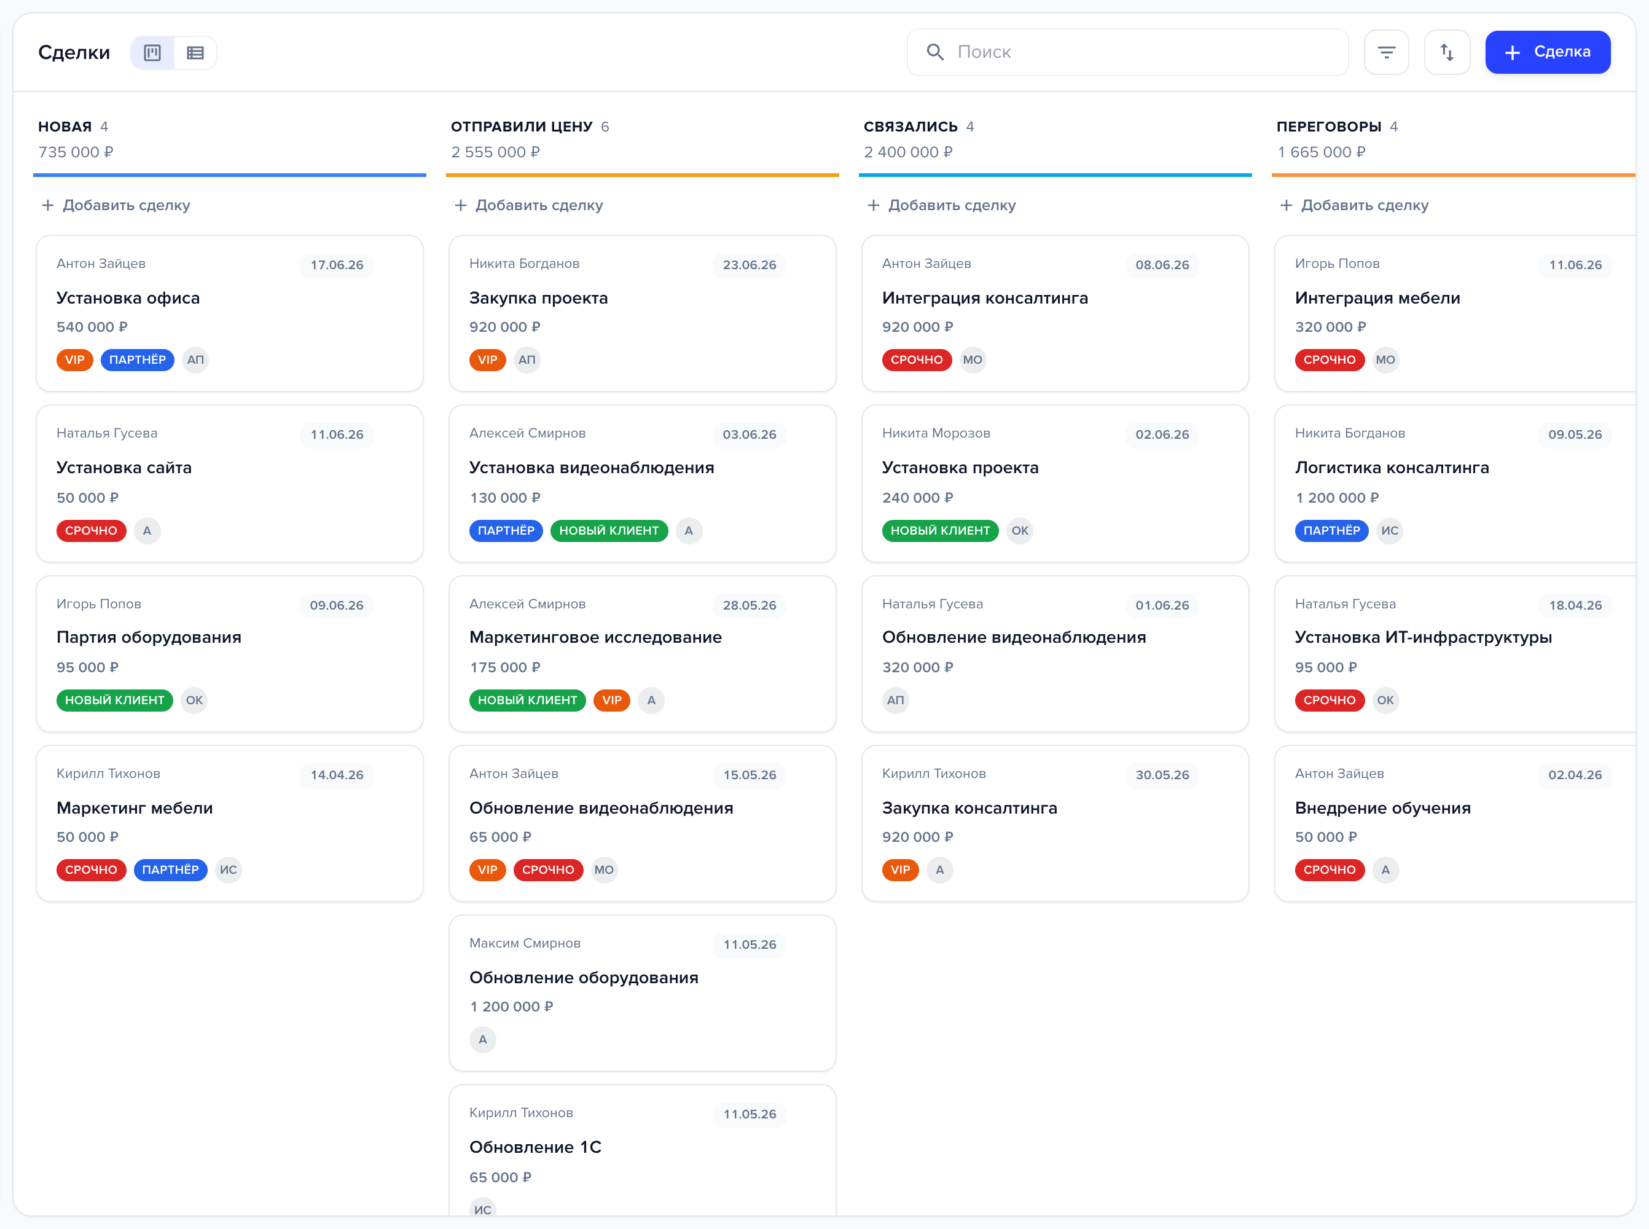The image size is (1649, 1229).
Task: Click VIP tag on Закупка консалтинга
Action: pos(901,870)
